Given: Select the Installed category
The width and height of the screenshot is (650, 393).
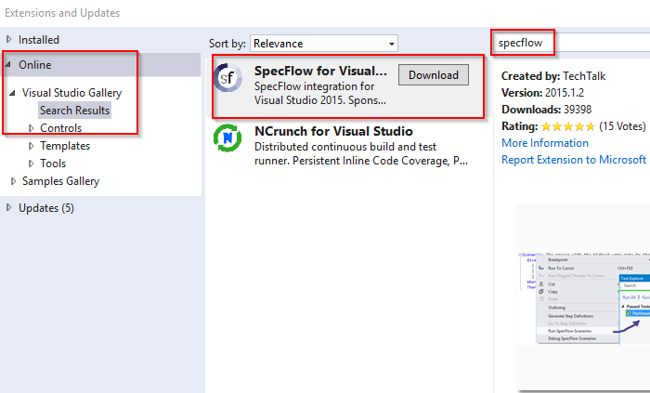Looking at the screenshot, I should pos(39,40).
